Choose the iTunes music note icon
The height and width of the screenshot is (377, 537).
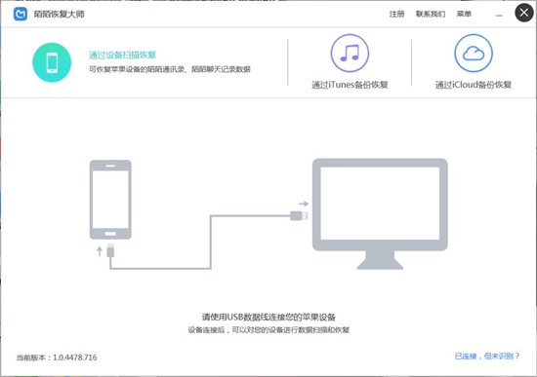pyautogui.click(x=350, y=53)
